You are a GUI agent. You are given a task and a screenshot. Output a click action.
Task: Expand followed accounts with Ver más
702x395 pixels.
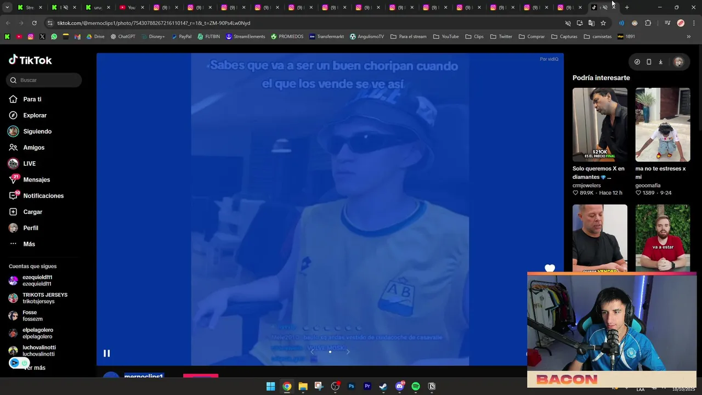point(35,368)
